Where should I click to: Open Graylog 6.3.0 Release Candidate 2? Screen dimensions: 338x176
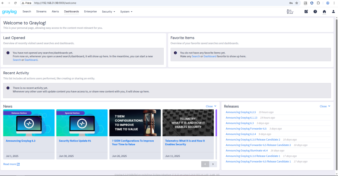[253, 140]
